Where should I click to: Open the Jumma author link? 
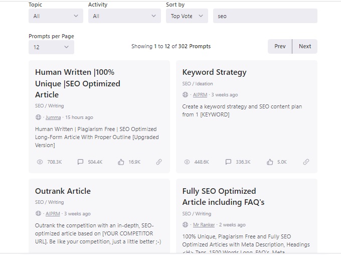point(53,117)
